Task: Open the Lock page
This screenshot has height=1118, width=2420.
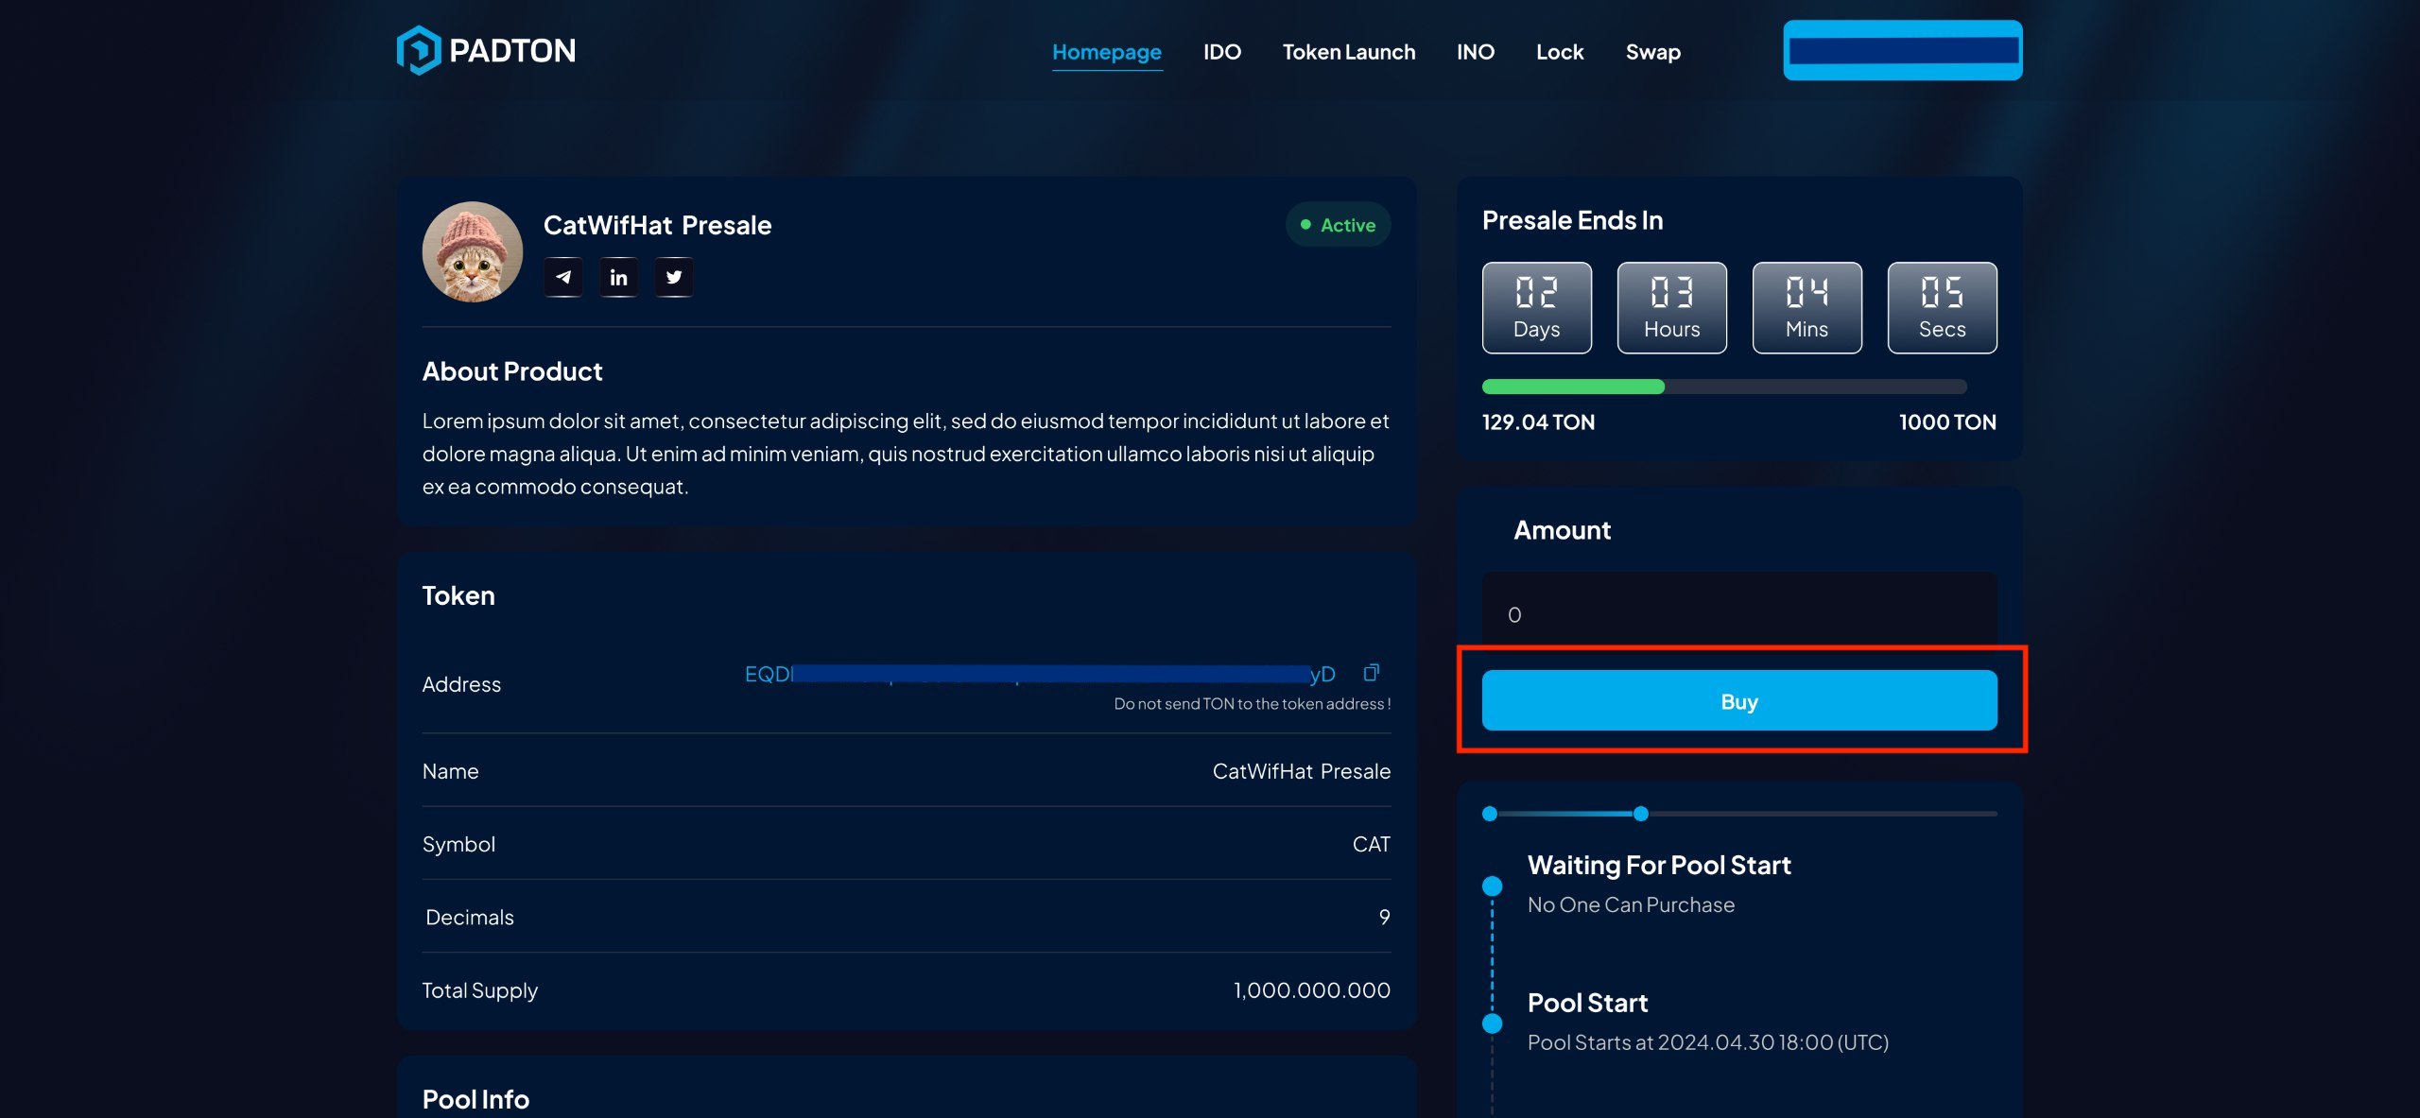Action: pyautogui.click(x=1559, y=52)
